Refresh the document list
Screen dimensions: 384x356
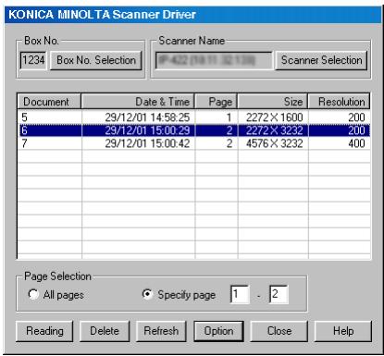[x=161, y=331]
